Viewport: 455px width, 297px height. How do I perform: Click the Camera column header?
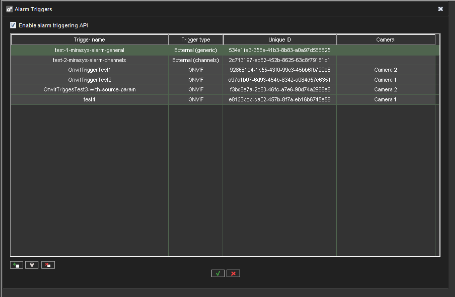pyautogui.click(x=385, y=39)
